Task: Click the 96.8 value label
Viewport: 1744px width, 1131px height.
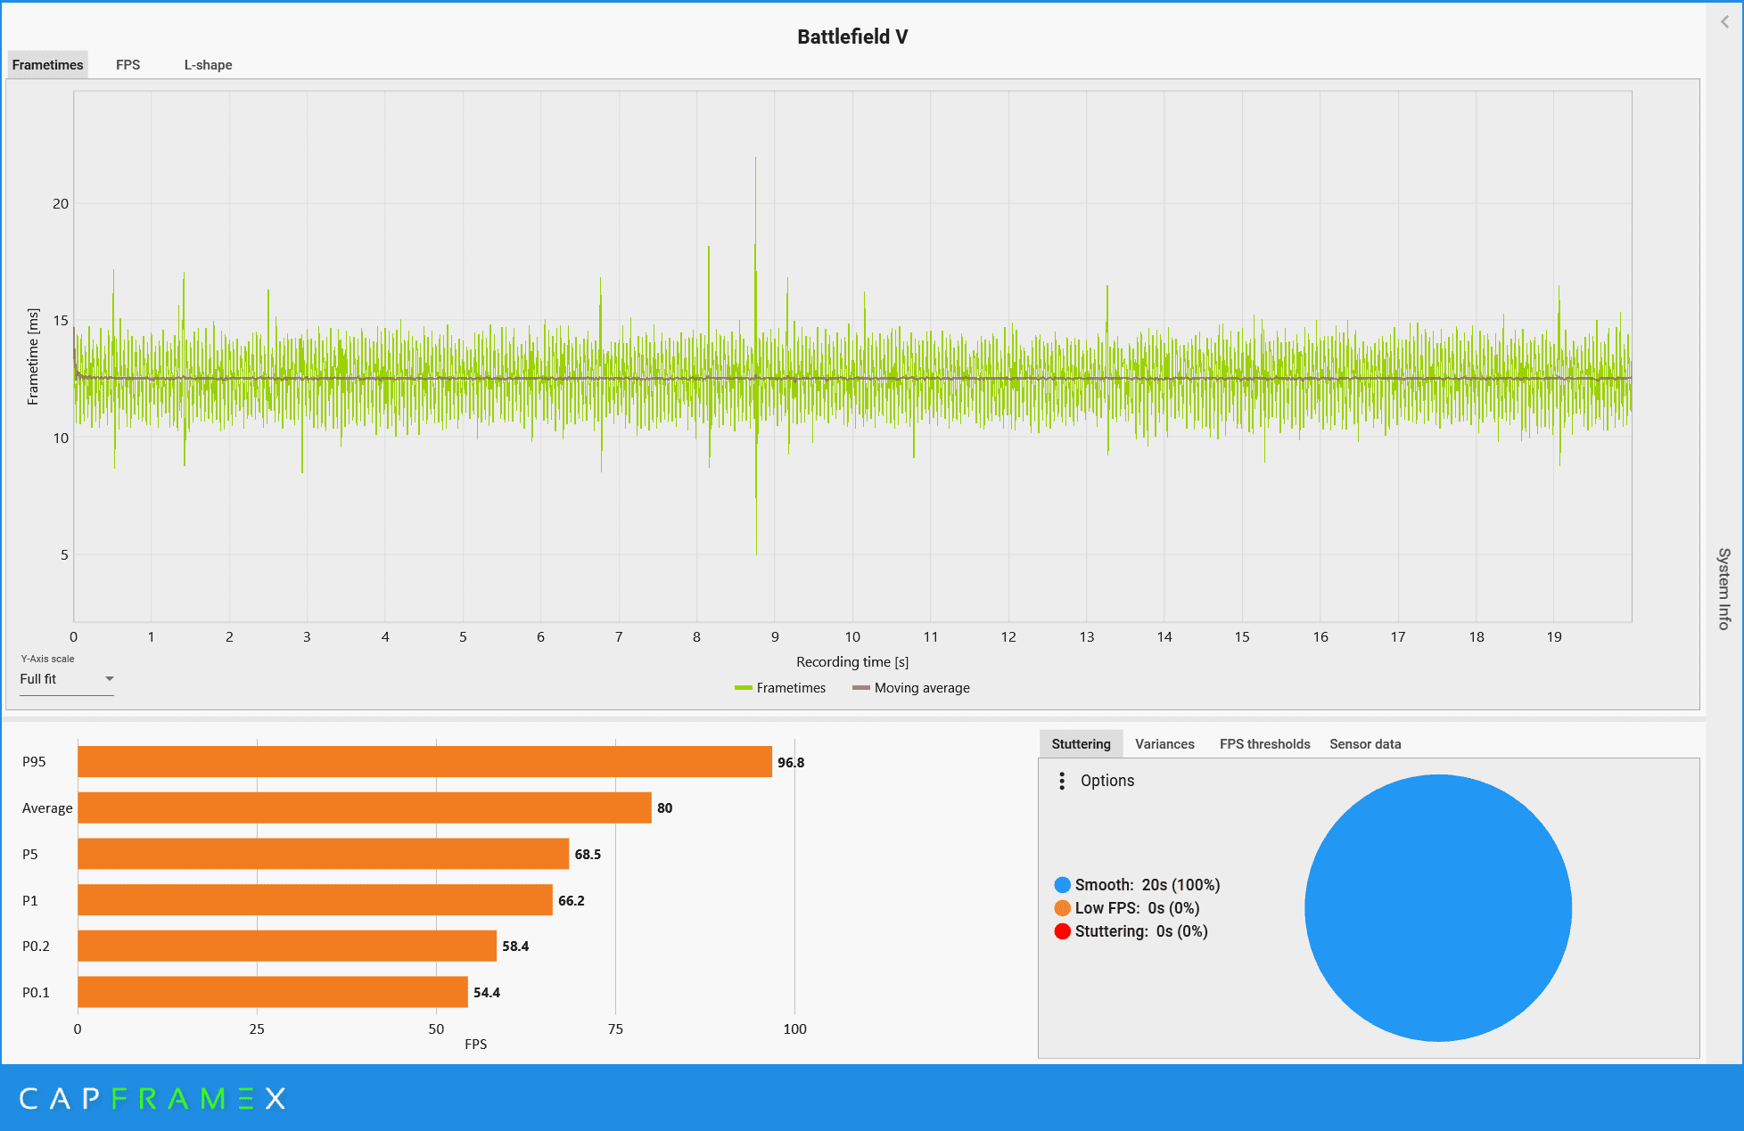Action: pyautogui.click(x=791, y=763)
